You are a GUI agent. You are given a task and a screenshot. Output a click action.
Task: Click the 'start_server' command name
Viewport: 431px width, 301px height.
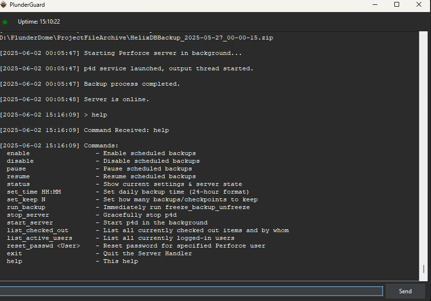30,222
